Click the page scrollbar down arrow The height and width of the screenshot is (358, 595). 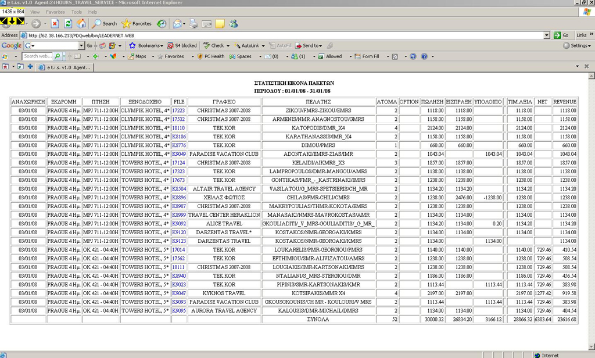(591, 347)
